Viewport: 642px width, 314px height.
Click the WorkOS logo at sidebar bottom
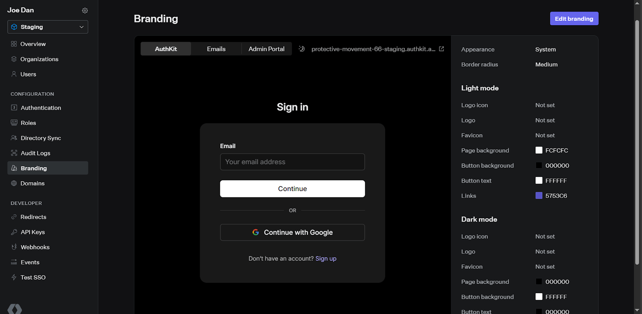15,309
